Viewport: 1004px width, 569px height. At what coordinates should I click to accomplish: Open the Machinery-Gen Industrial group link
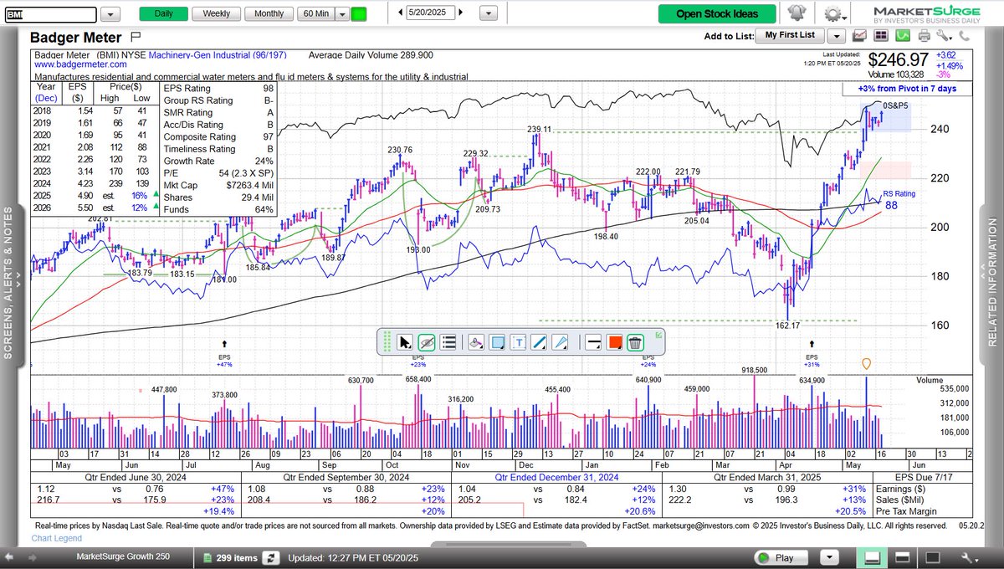click(x=218, y=54)
